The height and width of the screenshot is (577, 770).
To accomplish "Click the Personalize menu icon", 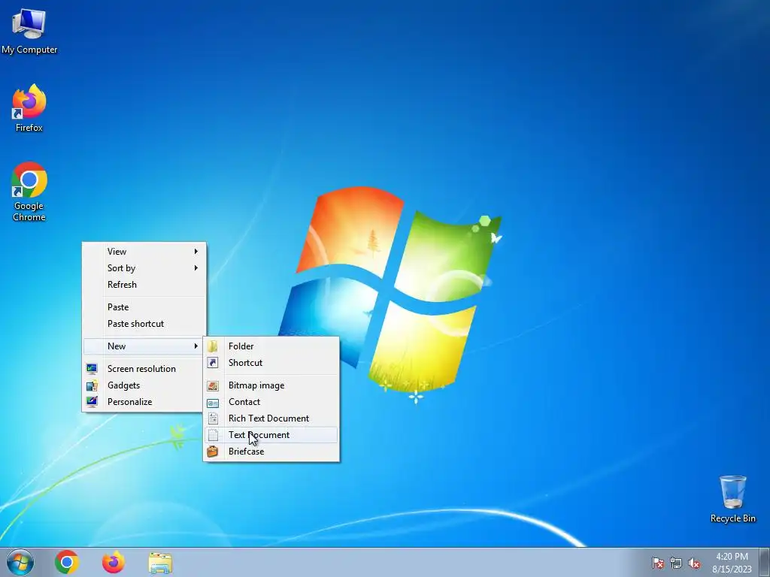I will (x=92, y=402).
